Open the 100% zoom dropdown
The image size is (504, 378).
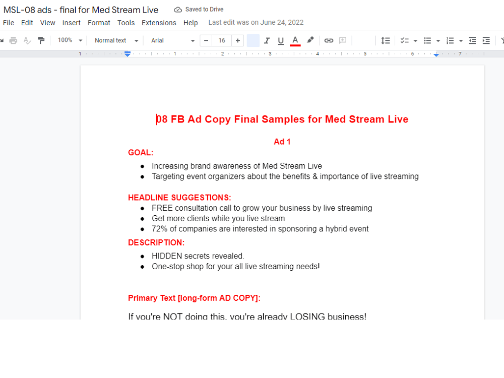pos(70,40)
